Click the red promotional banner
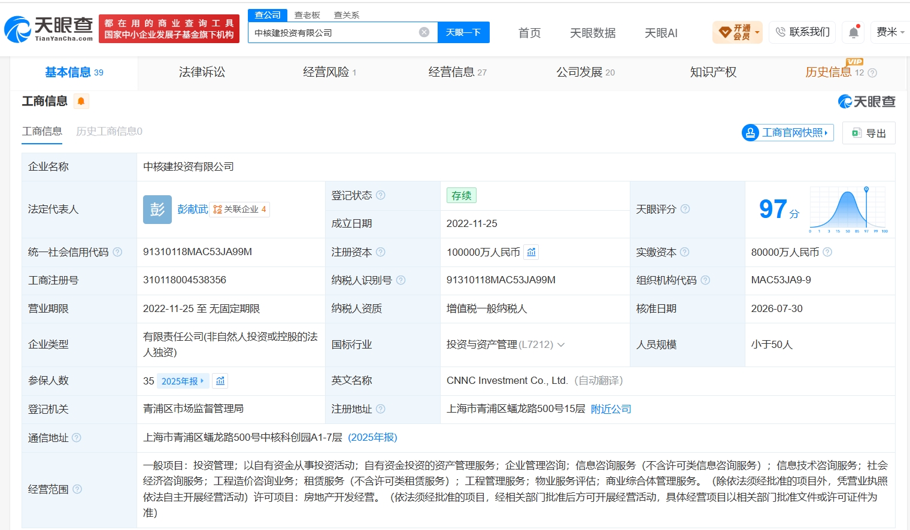The width and height of the screenshot is (910, 530). (x=169, y=29)
